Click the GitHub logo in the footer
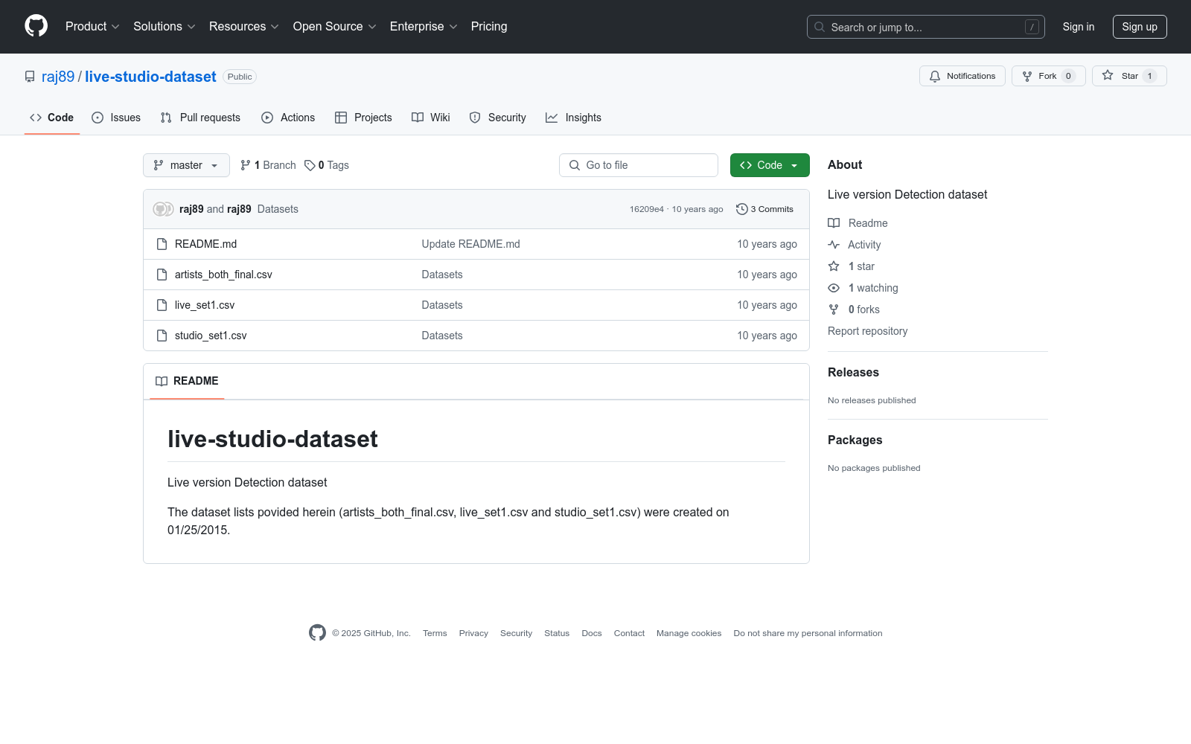 pyautogui.click(x=317, y=633)
